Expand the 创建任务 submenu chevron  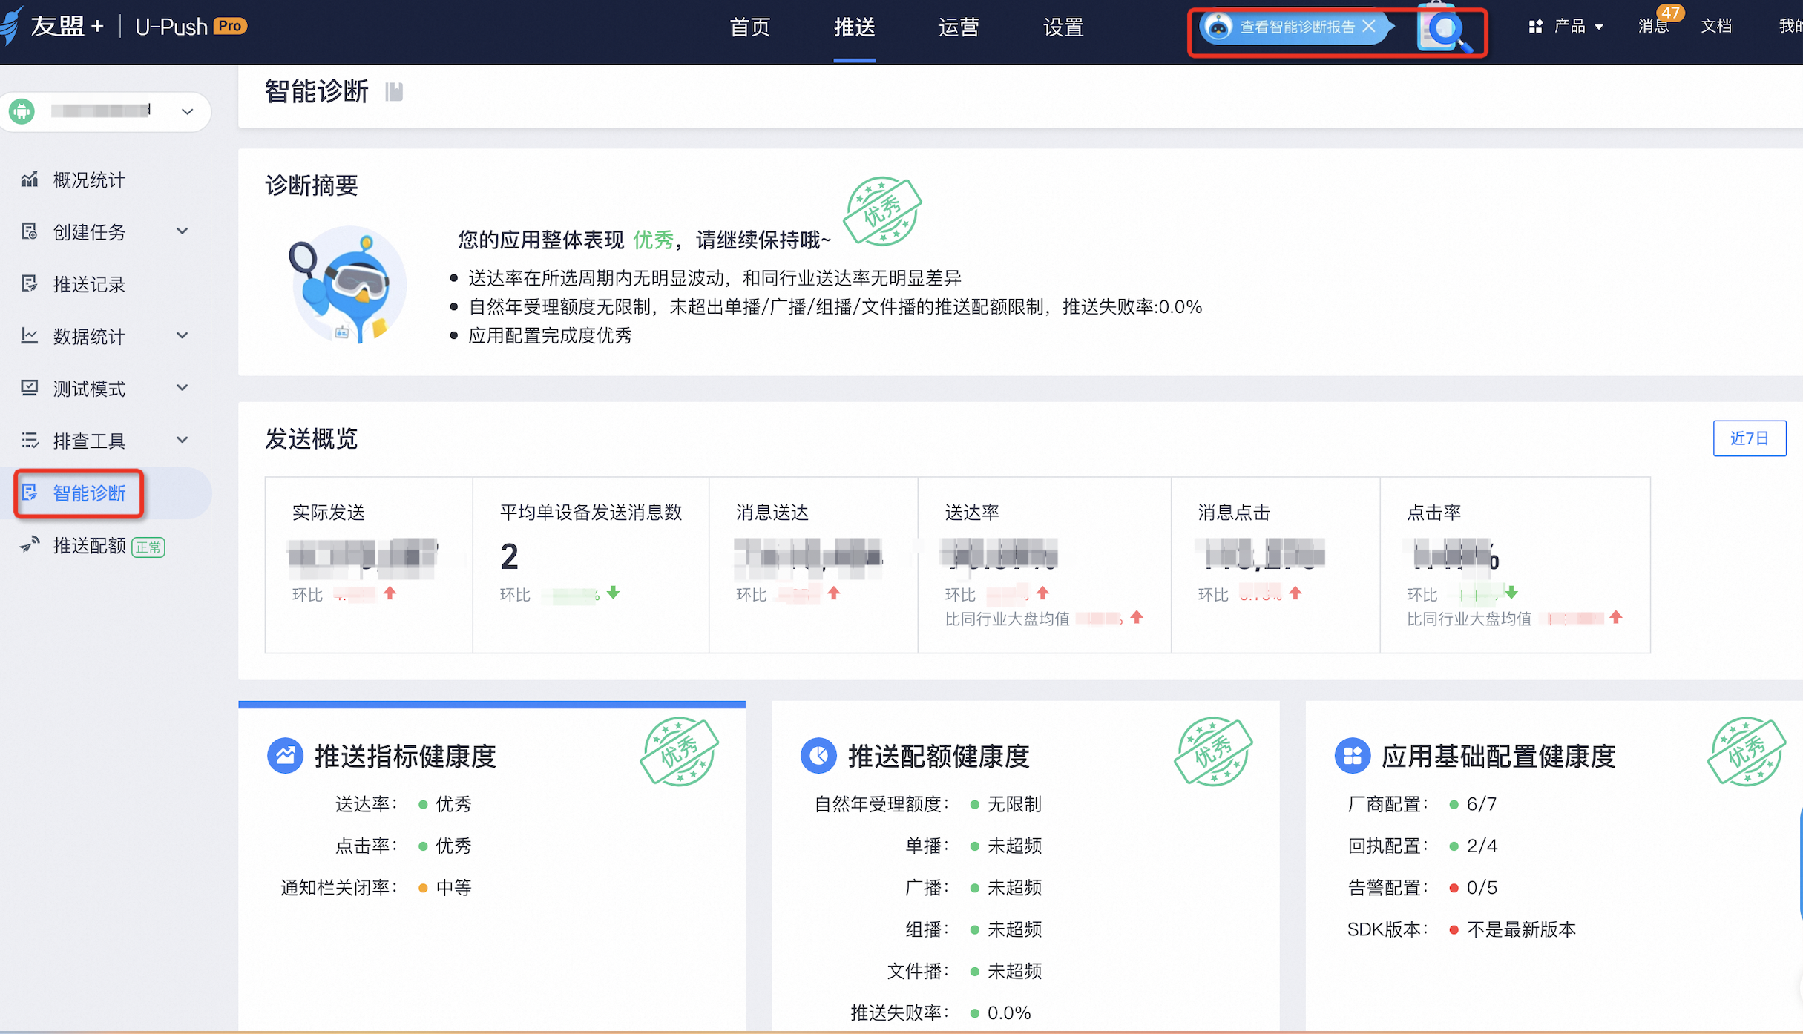183,231
